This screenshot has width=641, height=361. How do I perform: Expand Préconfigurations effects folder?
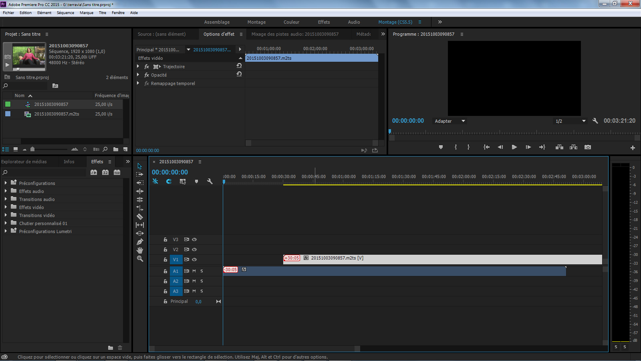6,183
